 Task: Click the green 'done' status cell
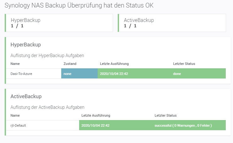pos(177,74)
